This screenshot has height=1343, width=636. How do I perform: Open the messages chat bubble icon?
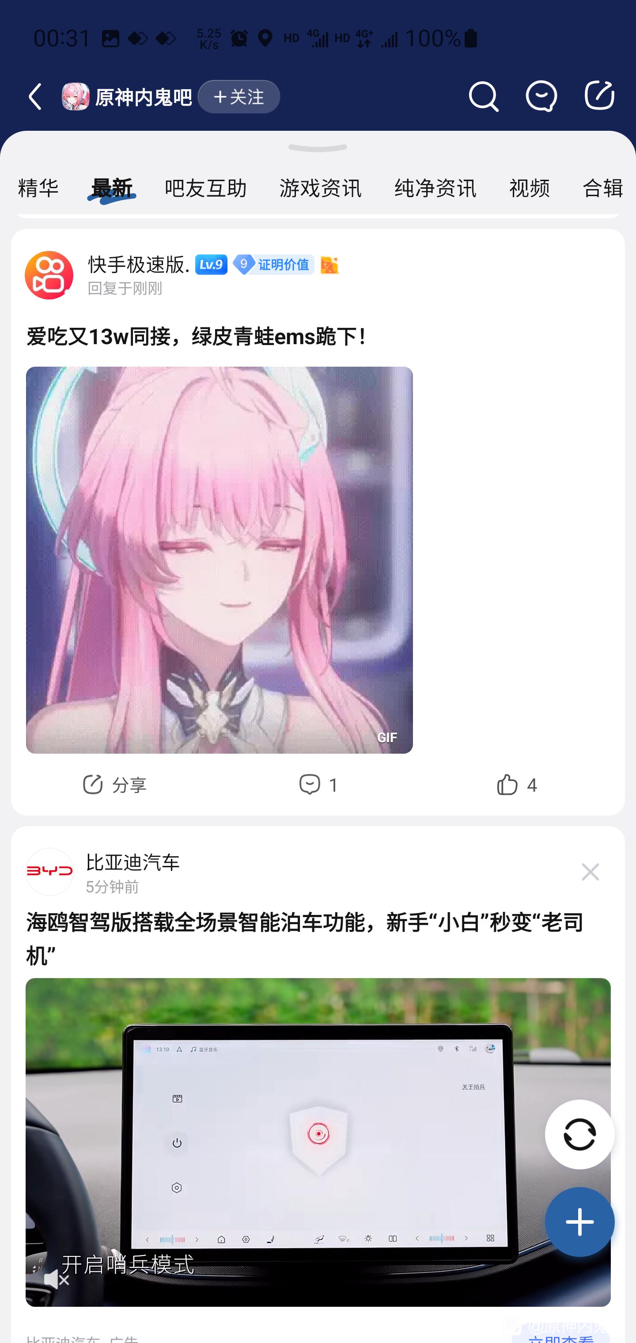[x=541, y=96]
